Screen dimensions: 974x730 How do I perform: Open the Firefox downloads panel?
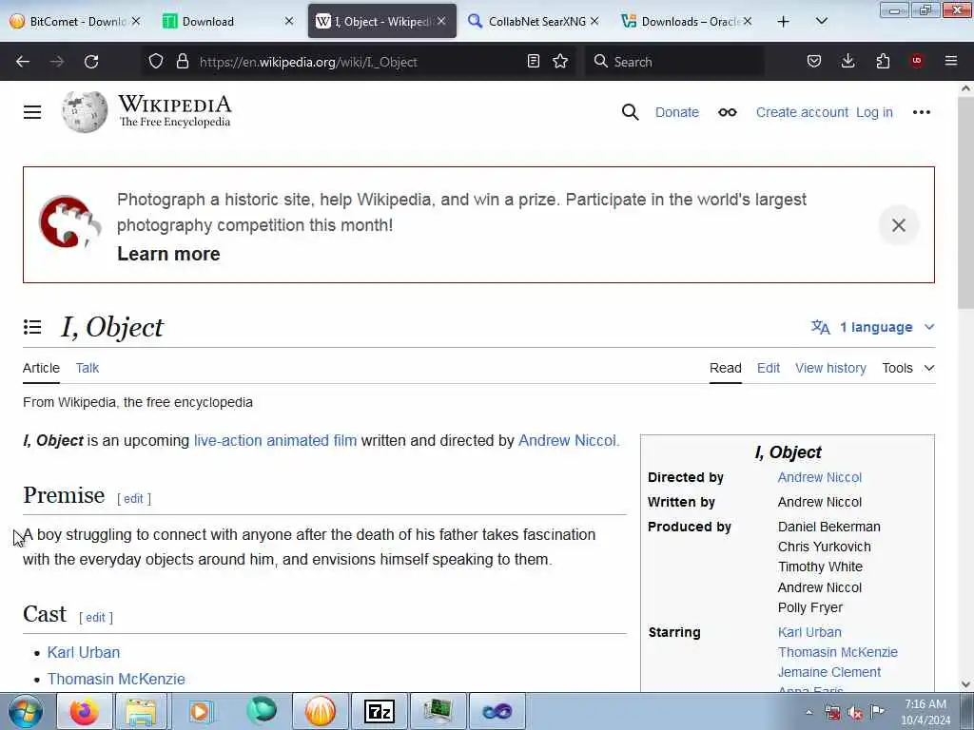847,61
